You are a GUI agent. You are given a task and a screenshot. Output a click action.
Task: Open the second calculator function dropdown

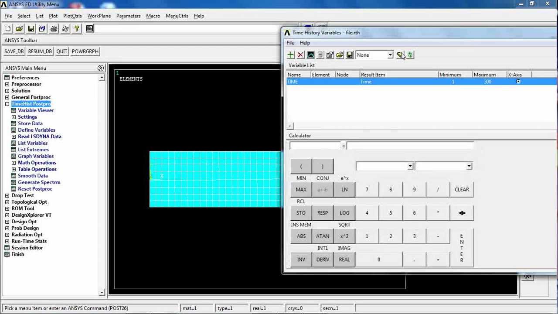pos(469,166)
